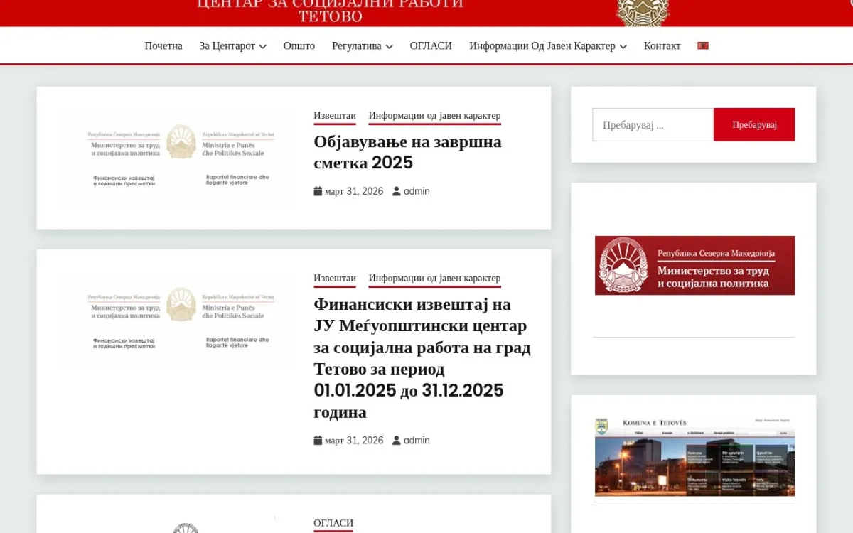Open the Регулатива menu item
Screen dimensions: 853x533
click(357, 45)
